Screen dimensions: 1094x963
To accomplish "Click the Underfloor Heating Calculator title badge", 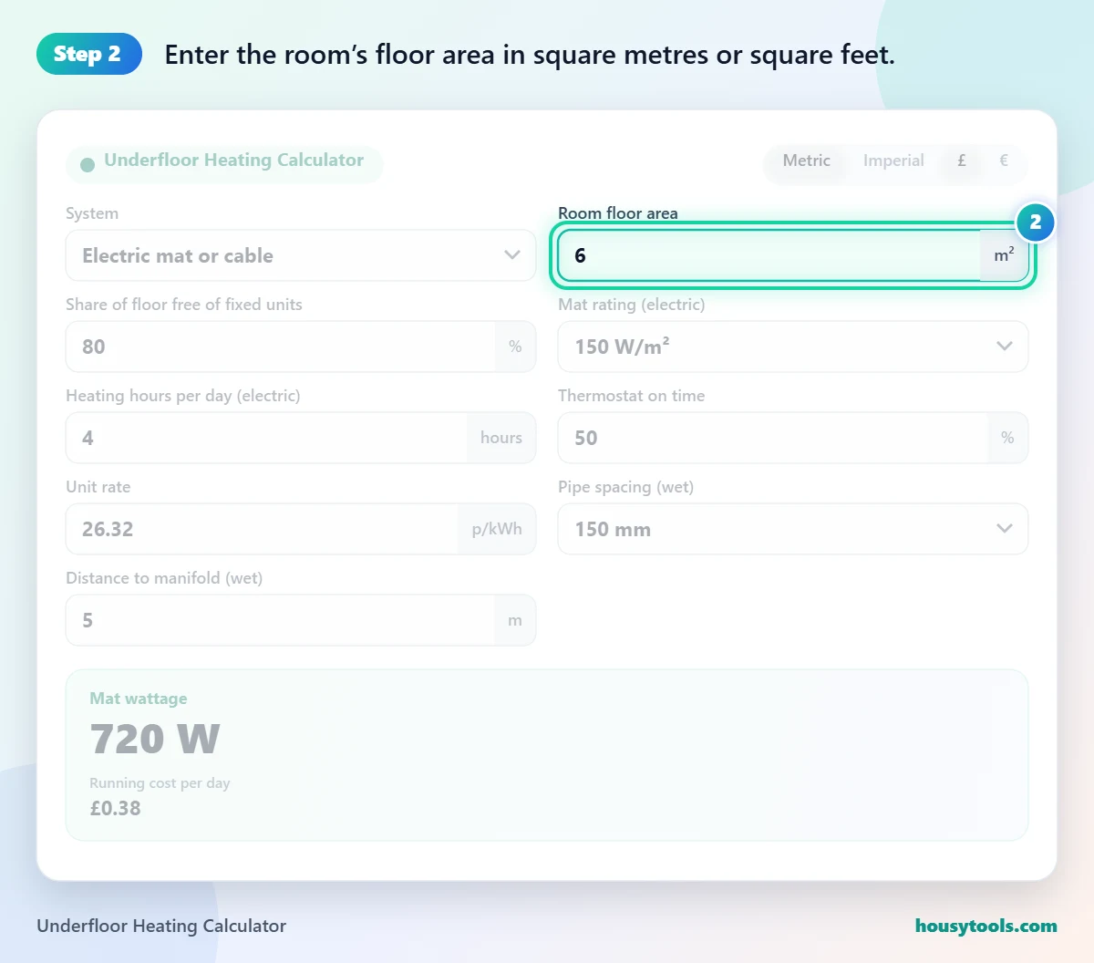I will [x=224, y=162].
